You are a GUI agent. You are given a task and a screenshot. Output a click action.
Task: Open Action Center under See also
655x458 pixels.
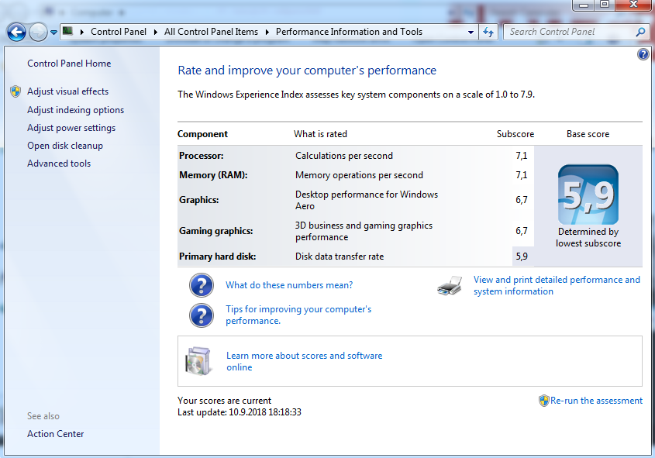click(x=56, y=434)
